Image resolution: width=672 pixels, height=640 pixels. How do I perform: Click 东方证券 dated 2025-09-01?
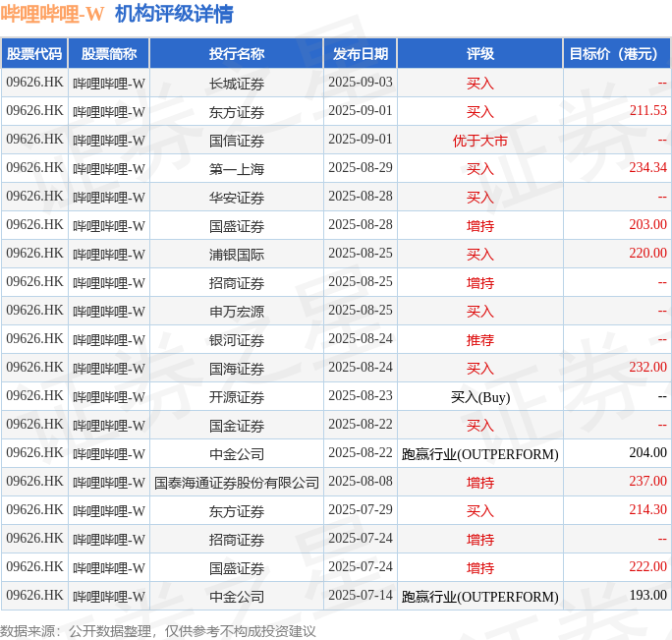pyautogui.click(x=237, y=112)
